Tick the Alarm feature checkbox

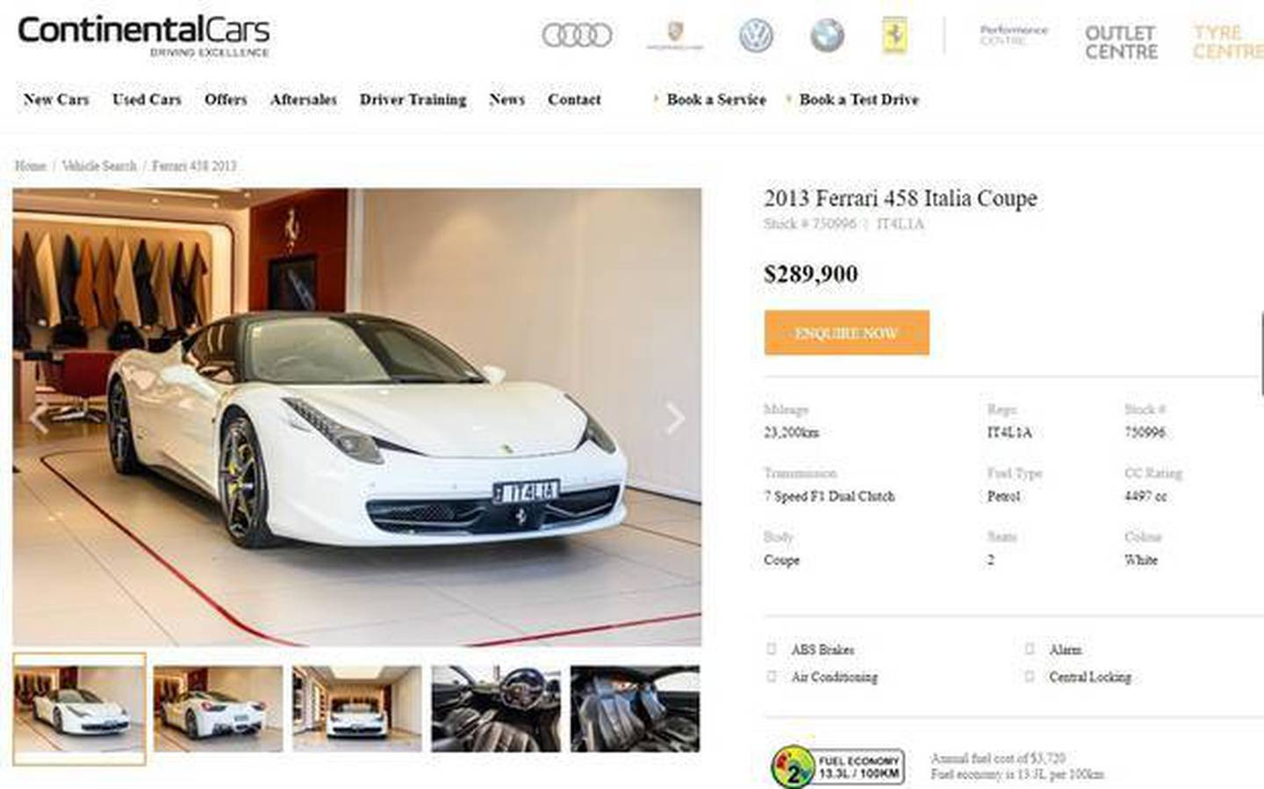(x=1030, y=649)
